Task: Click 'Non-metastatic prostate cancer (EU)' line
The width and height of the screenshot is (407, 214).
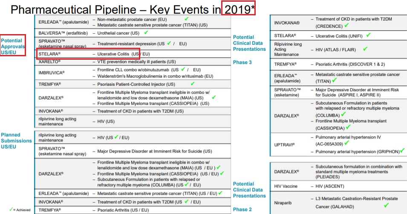Action: [x=132, y=20]
